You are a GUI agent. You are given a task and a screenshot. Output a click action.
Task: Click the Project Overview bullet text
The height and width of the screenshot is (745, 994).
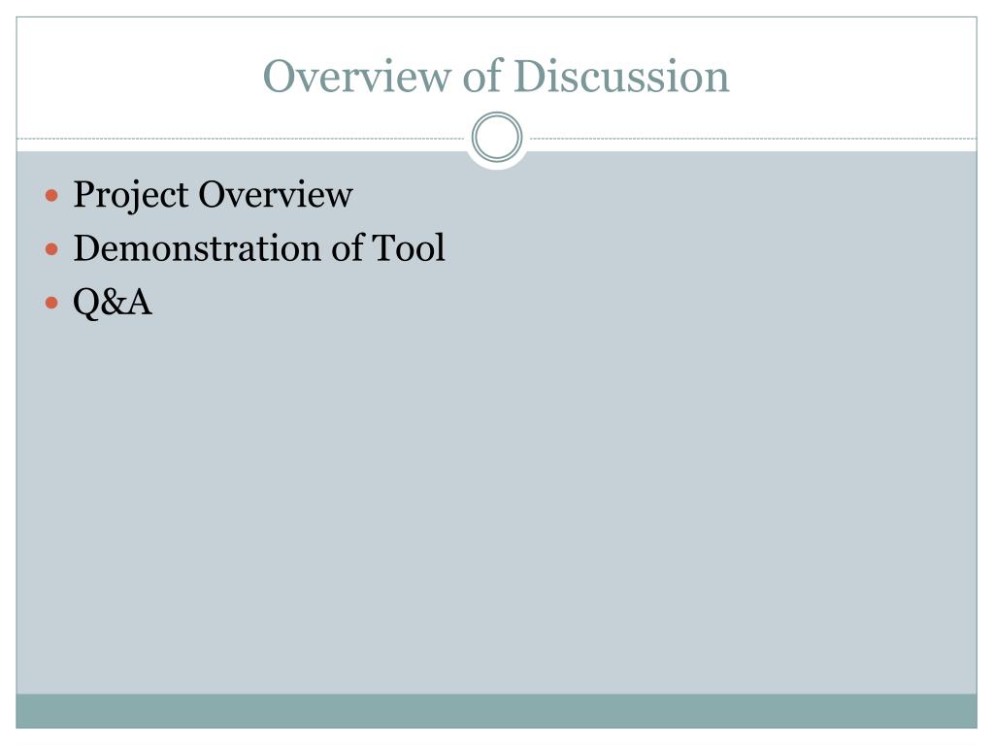pyautogui.click(x=213, y=194)
